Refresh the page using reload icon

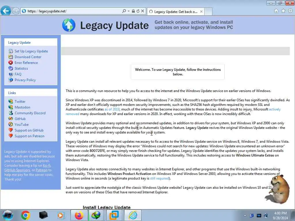pyautogui.click(x=138, y=11)
